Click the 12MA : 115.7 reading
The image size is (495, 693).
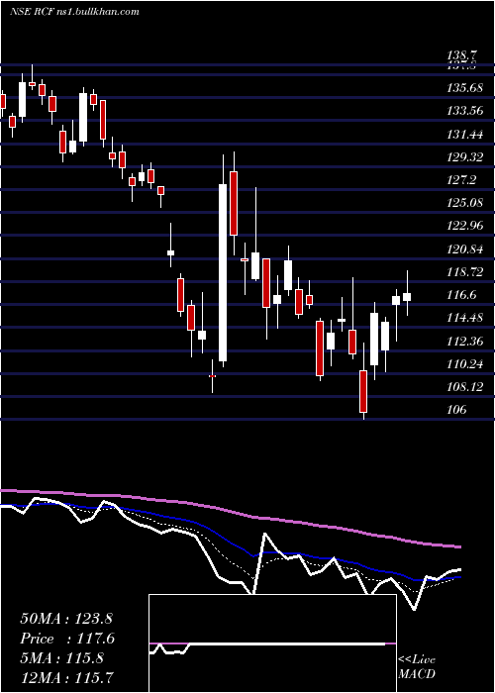click(67, 677)
